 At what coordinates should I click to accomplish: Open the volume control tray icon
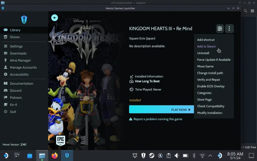tap(177, 155)
